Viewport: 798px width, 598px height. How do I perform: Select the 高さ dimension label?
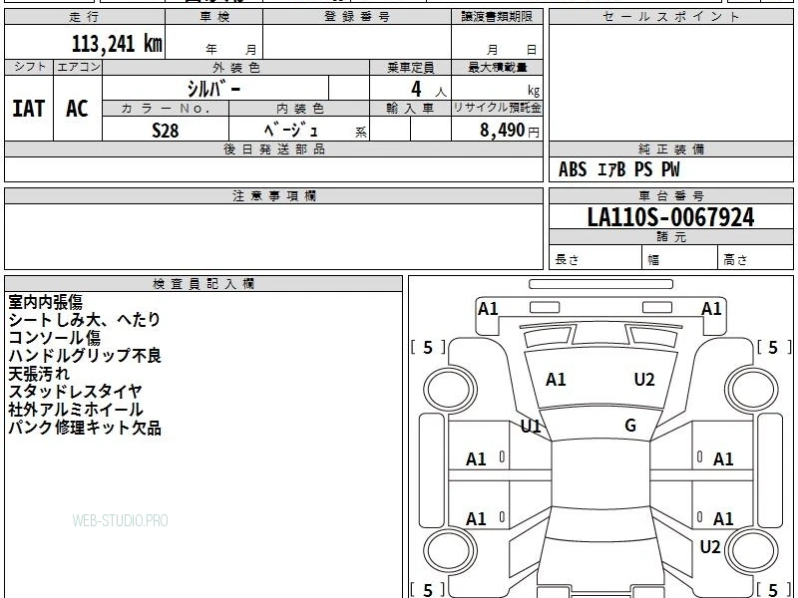(x=736, y=260)
